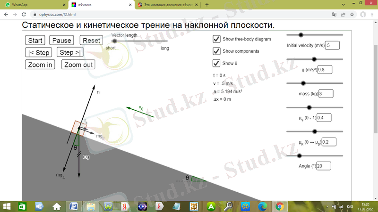Zoom in on the incline

pos(40,65)
